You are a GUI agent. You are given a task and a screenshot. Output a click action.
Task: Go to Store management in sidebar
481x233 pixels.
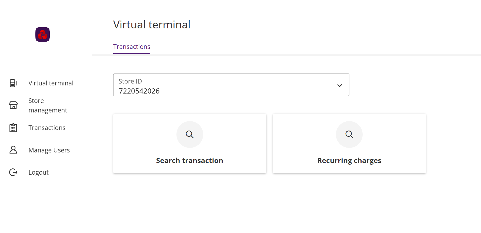pyautogui.click(x=48, y=105)
